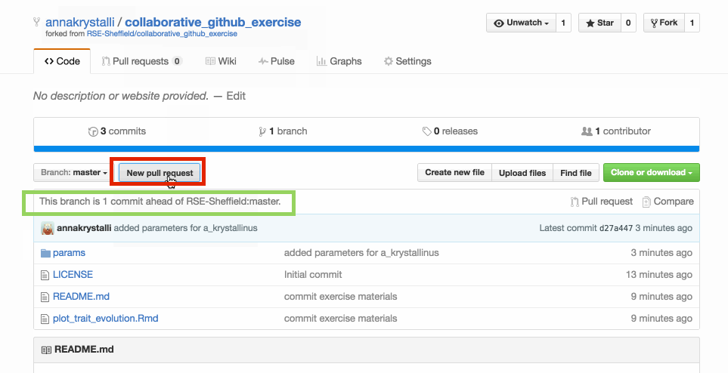The height and width of the screenshot is (373, 728).
Task: Click the star count showing 0
Action: click(628, 23)
